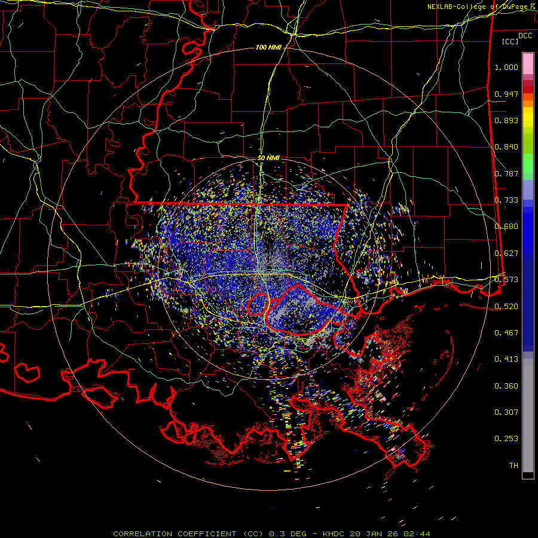Click the 50 NMI range ring label
538x538 pixels.
(x=268, y=158)
